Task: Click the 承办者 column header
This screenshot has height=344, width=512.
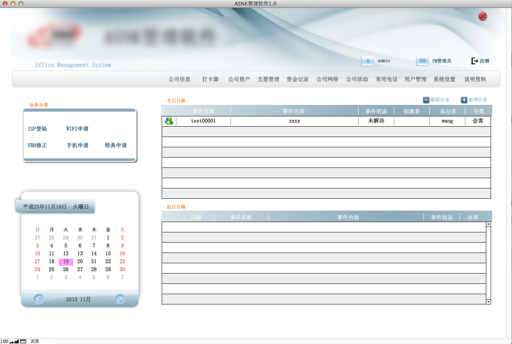Action: (x=448, y=111)
